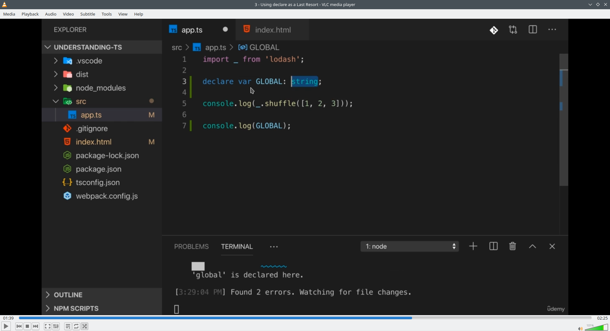Screen dimensions: 610x331
Task: Toggle random shuffle playback
Action: [x=85, y=326]
